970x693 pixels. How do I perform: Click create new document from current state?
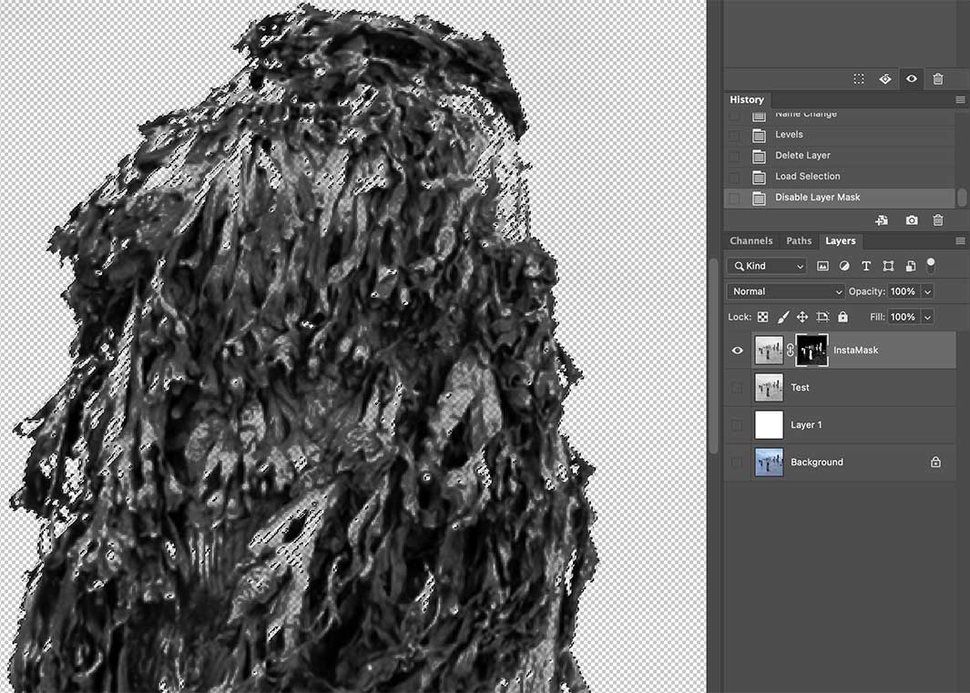(x=882, y=220)
